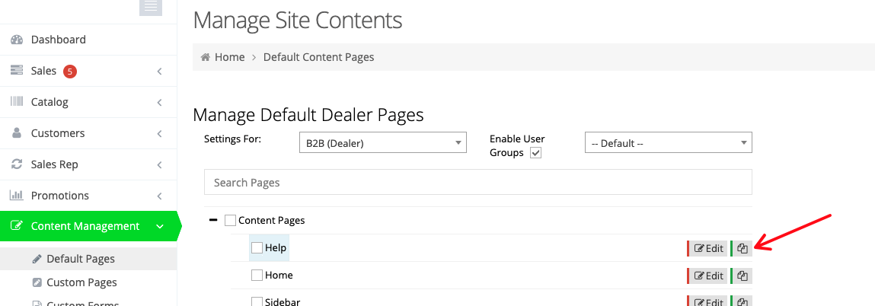Click the Promotions bar chart icon
Viewport: 875px width, 306px height.
(x=17, y=196)
